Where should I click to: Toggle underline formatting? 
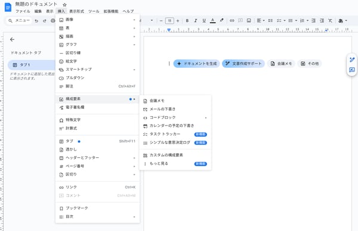tap(204, 21)
